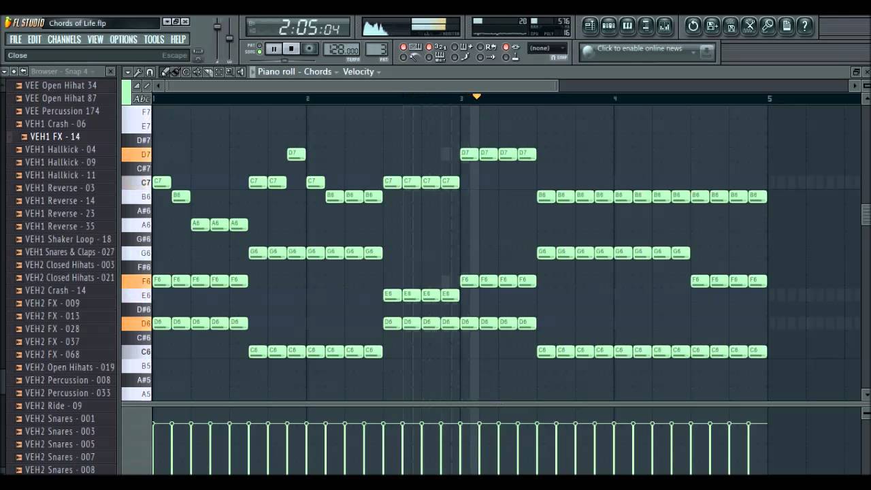Image resolution: width=871 pixels, height=490 pixels.
Task: Open the Piano roll - Chords channel dropdown
Action: (x=296, y=71)
